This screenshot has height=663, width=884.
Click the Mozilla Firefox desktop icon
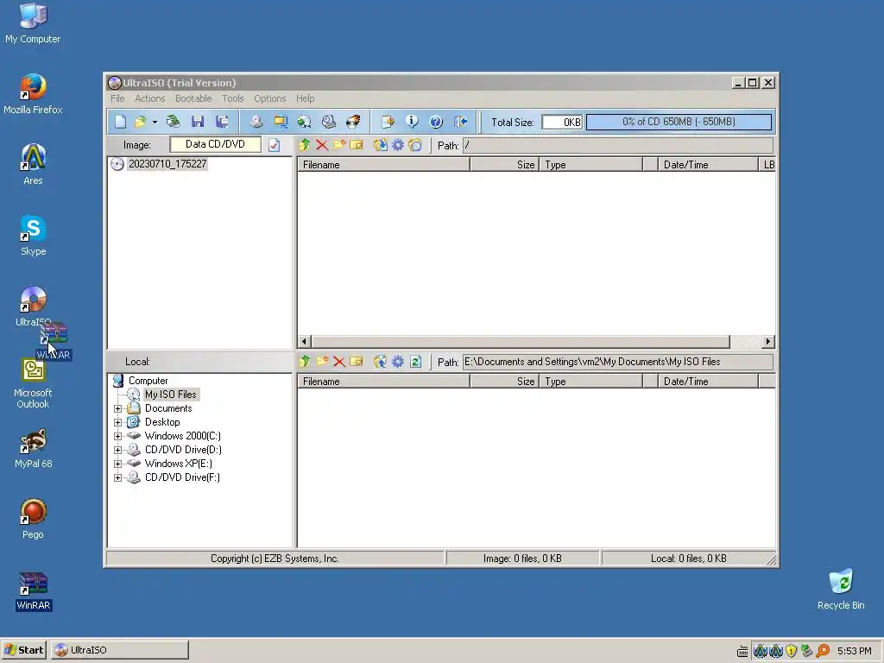(x=34, y=93)
